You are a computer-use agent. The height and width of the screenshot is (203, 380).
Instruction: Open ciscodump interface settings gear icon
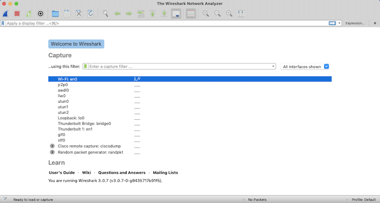52,146
